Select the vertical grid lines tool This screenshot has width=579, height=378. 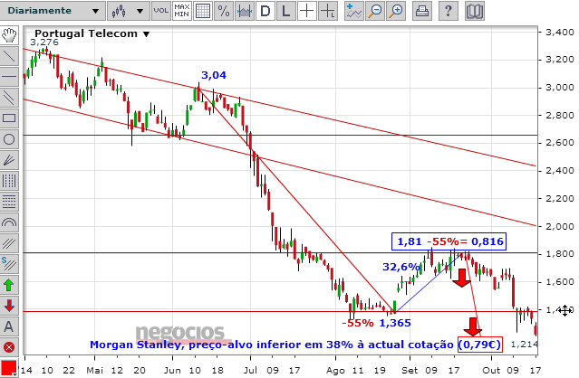coord(9,181)
